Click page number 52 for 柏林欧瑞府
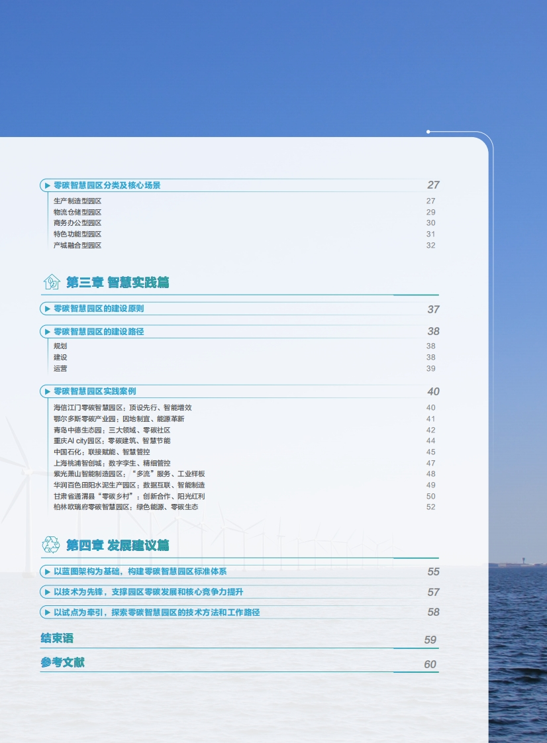Screen dimensions: 547x743 [430, 507]
